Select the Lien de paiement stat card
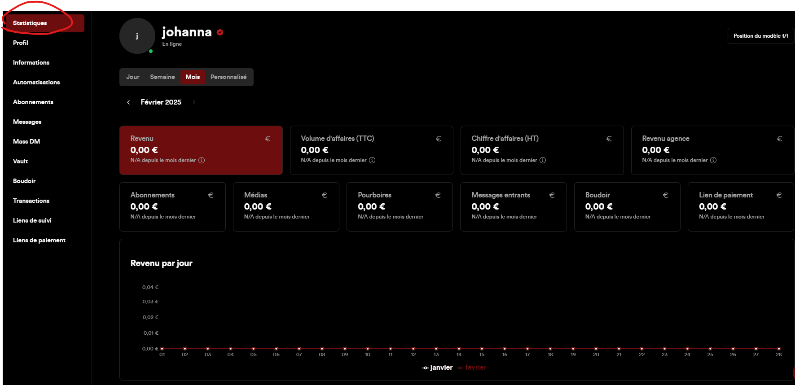The image size is (795, 385). coord(741,207)
